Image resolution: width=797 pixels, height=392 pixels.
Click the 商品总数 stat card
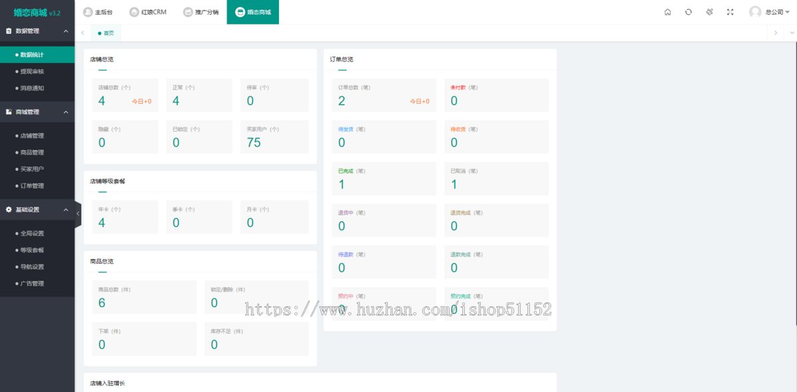[x=144, y=297]
